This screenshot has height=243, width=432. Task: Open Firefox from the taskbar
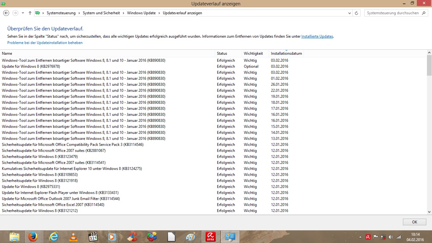pos(33,237)
